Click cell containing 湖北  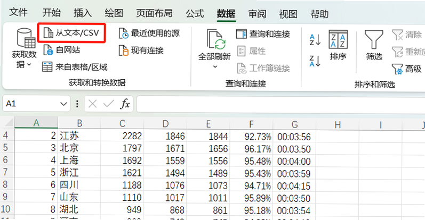tap(79, 209)
